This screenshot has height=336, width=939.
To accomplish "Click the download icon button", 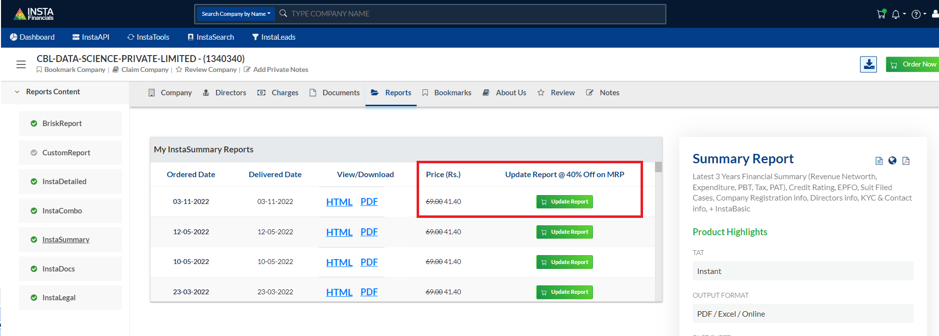I will (868, 64).
